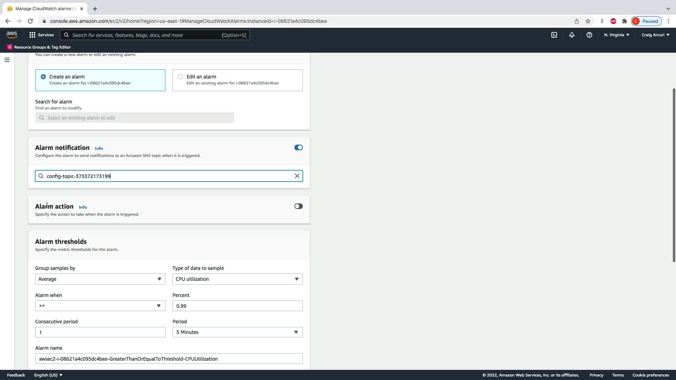The height and width of the screenshot is (380, 676).
Task: Open Resource Groups & Tag Editor link
Action: [42, 47]
